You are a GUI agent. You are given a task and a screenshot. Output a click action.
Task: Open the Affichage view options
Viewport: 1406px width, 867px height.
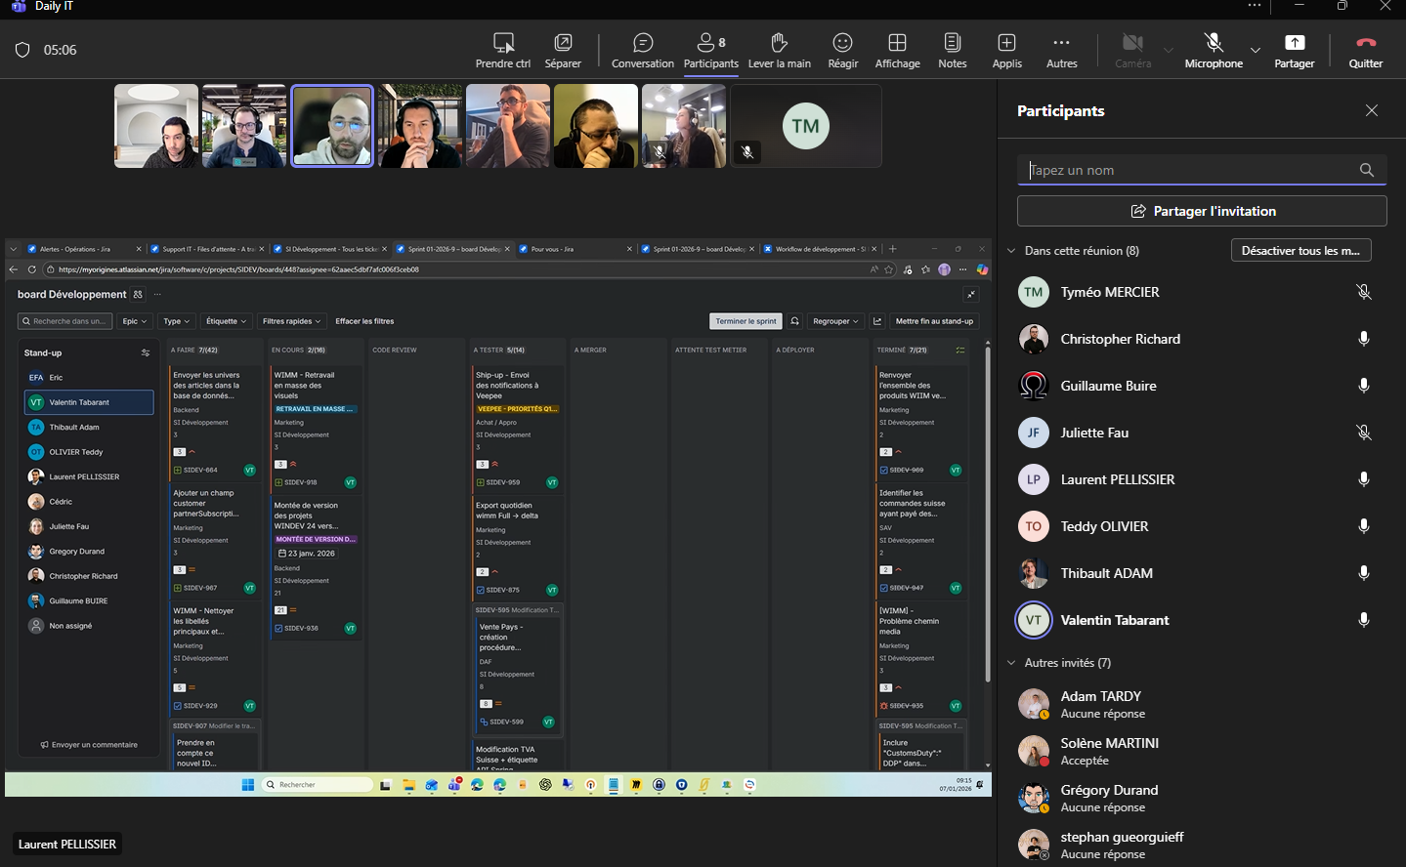[x=897, y=51]
